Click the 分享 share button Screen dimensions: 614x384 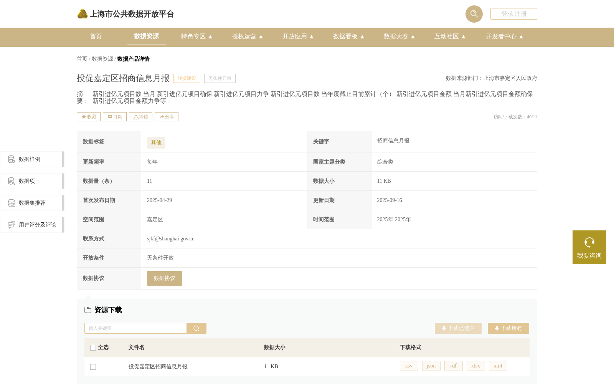click(167, 117)
